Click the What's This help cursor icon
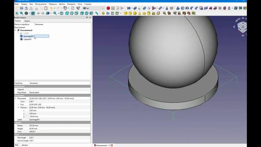This screenshot has height=147, width=261. coord(78,8)
